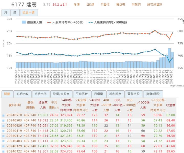Follow the 日K線 link
Image resolution: width=184 pixels, height=153 pixels.
coord(90,5)
